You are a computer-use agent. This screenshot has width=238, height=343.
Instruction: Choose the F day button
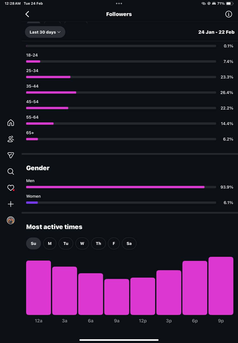[114, 244]
